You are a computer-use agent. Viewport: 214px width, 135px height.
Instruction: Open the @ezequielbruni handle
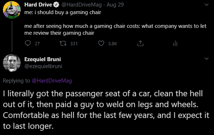pos(43,66)
